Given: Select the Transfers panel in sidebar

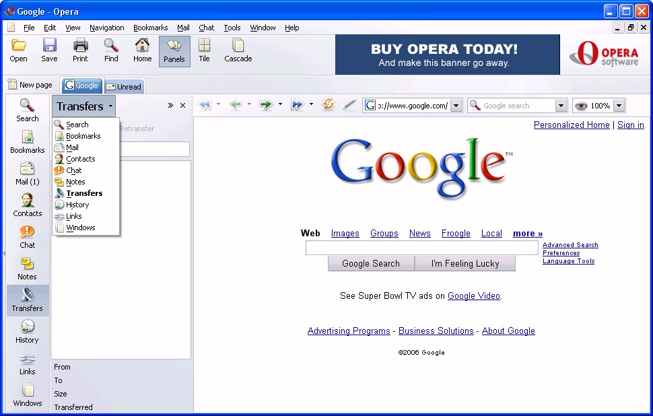Looking at the screenshot, I should (x=28, y=300).
